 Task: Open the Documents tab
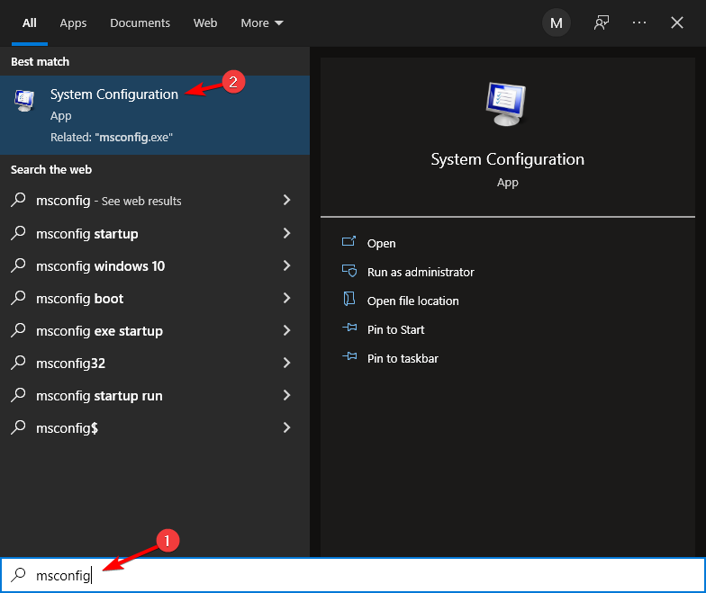tap(140, 23)
